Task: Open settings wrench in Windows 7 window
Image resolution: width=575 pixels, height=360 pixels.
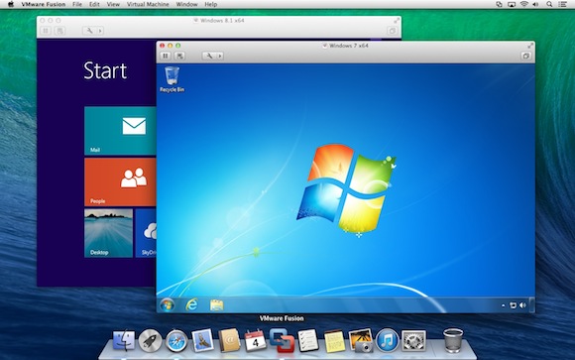Action: click(209, 56)
